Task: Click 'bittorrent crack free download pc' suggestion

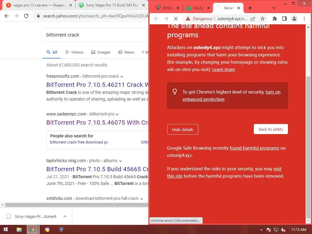Action: [79, 142]
